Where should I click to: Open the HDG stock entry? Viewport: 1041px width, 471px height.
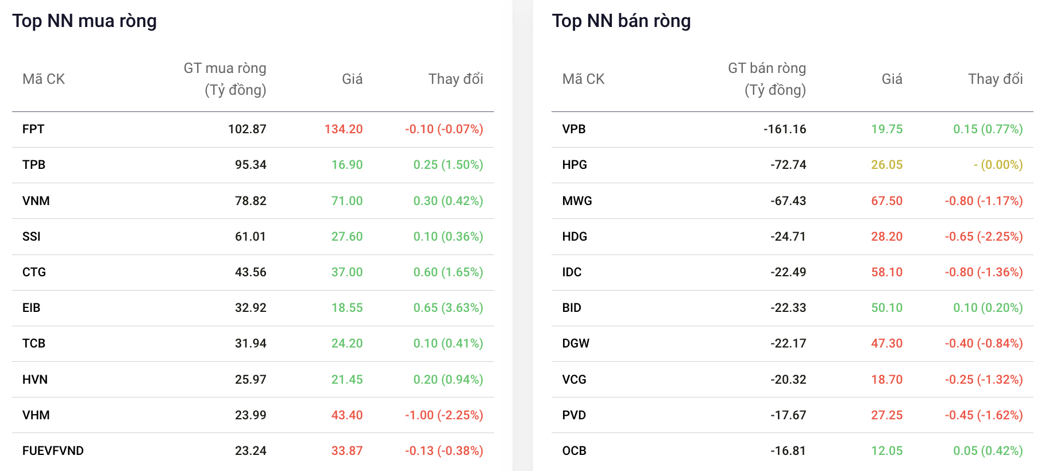point(575,237)
